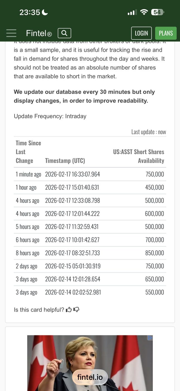
Task: Select US:ASST Short Shares Availability header
Action: point(139,156)
